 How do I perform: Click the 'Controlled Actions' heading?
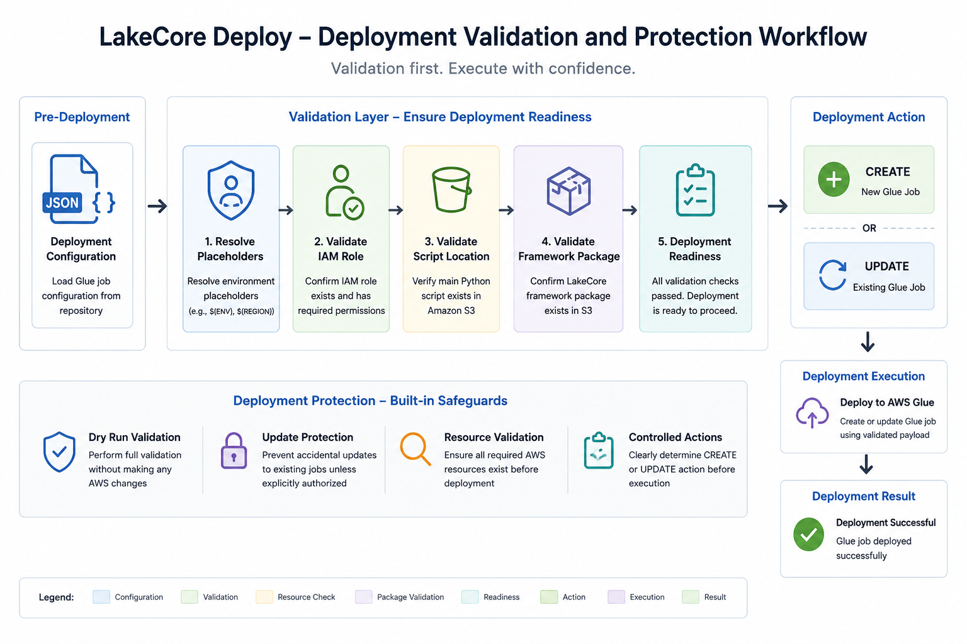pos(676,437)
